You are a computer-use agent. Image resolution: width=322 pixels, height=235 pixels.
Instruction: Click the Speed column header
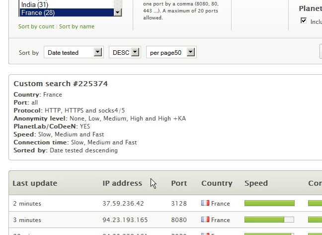pyautogui.click(x=256, y=183)
